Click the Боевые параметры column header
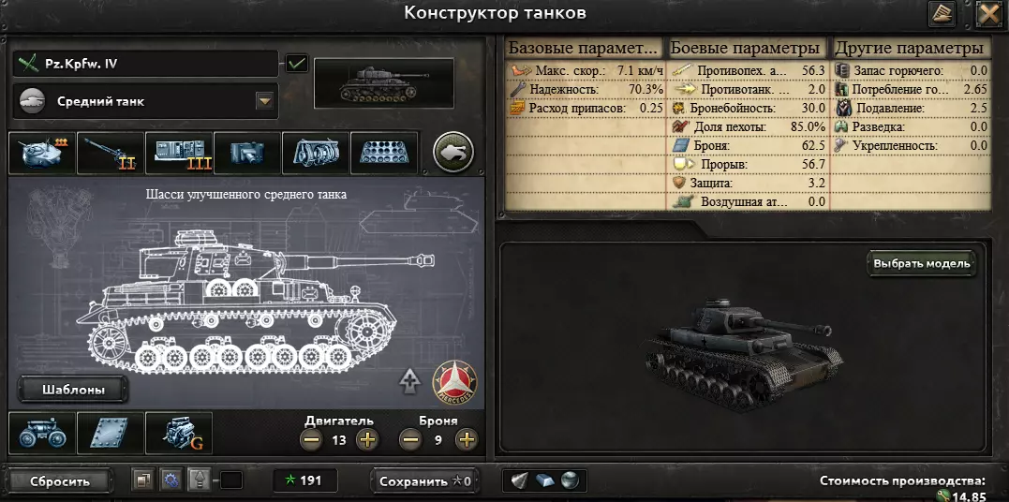This screenshot has width=1009, height=502. tap(745, 49)
